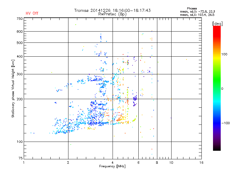Click the y-axis tick label "750"
This screenshot has height=177, width=237.
coord(20,19)
